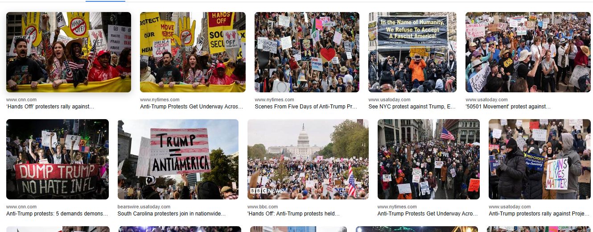The image size is (593, 232).
Task: Click the 'See NYC protest against Trump' title
Action: coord(412,107)
